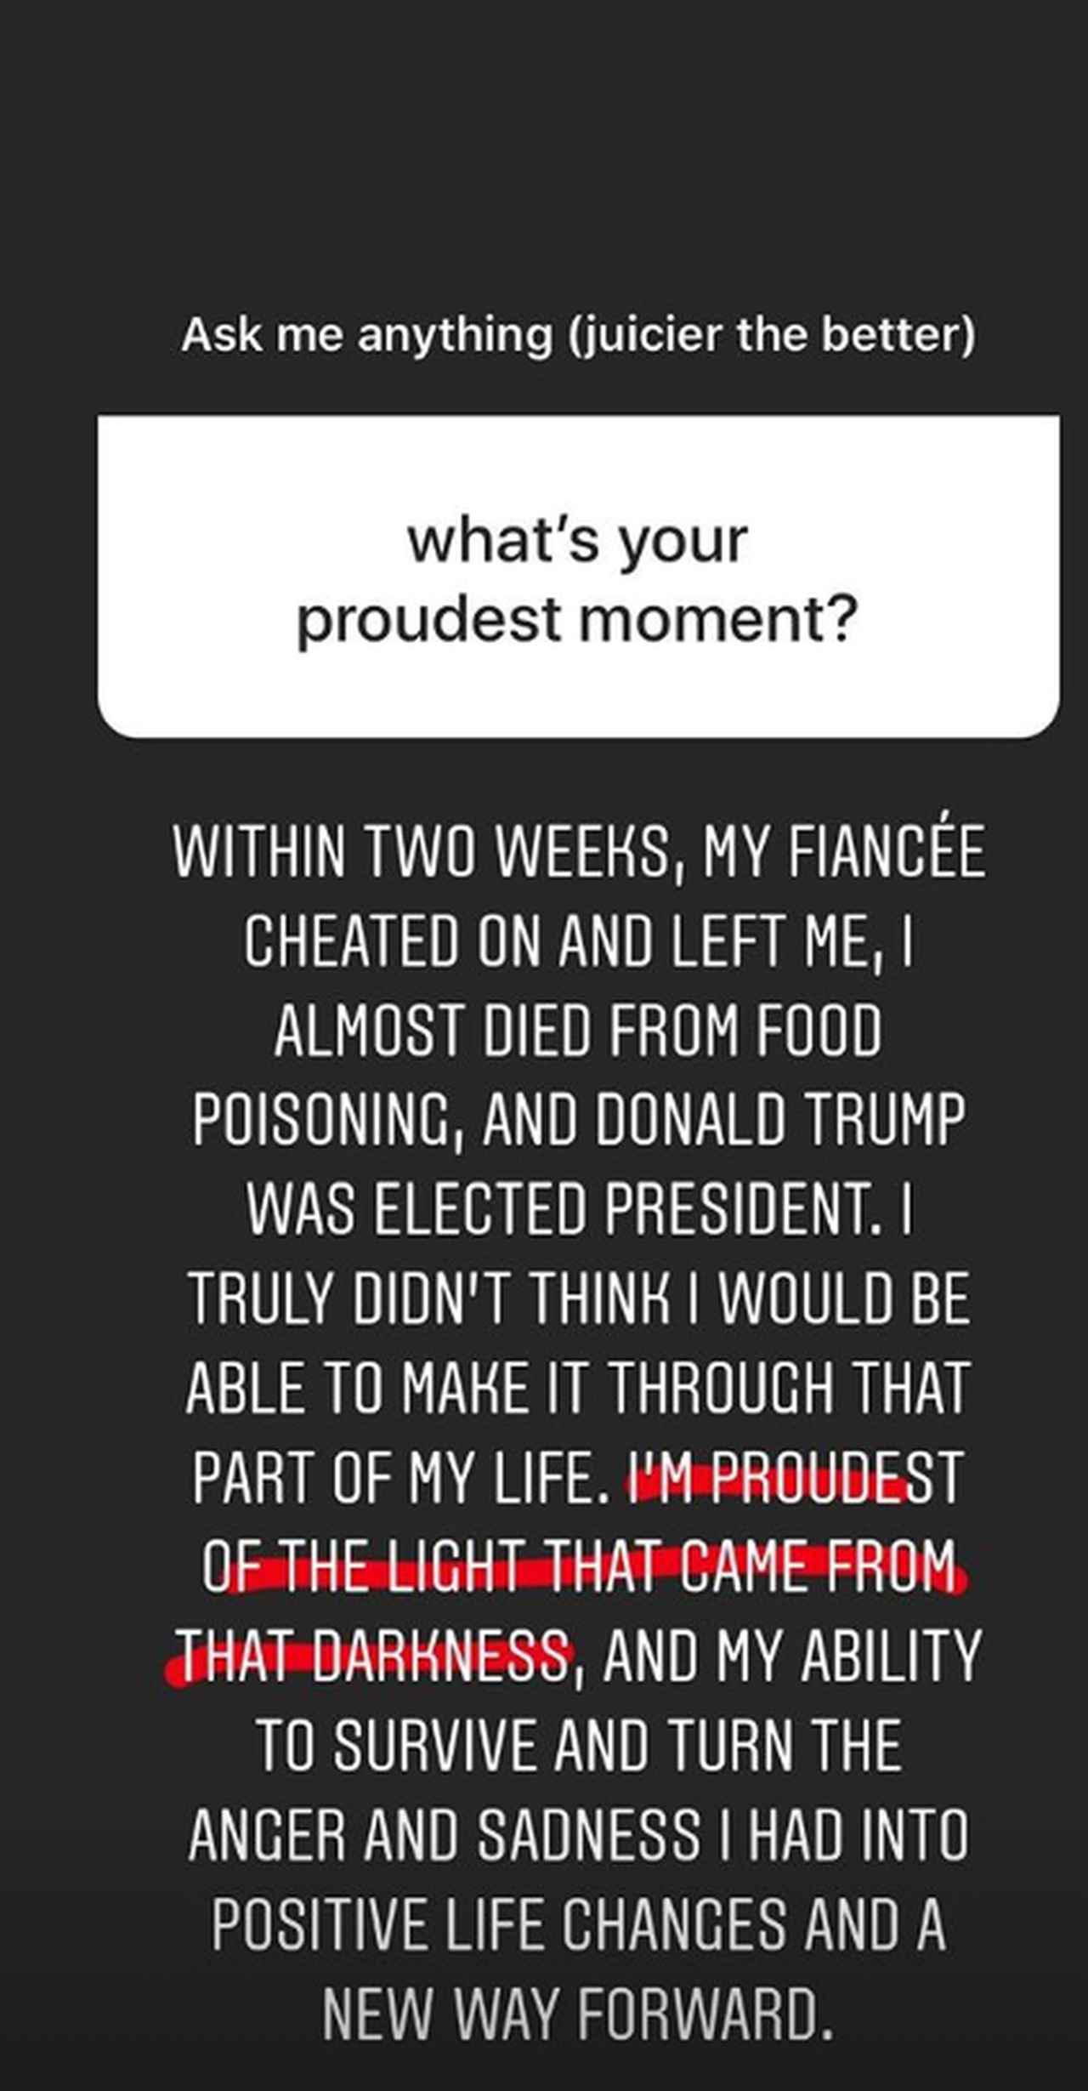Click the line "TRULY DIDN'T THINK I WOULD BE"
Image resolution: width=1088 pixels, height=2091 pixels.
click(x=578, y=1298)
